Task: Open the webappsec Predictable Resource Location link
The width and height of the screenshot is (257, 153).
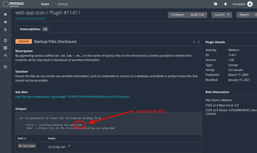Action: 72,97
